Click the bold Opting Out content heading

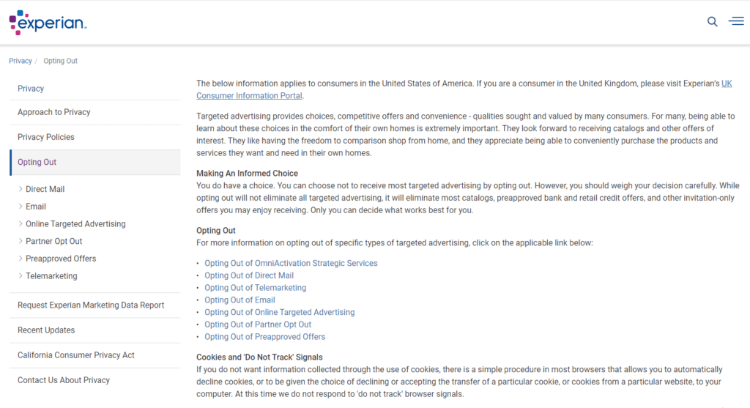tap(216, 231)
